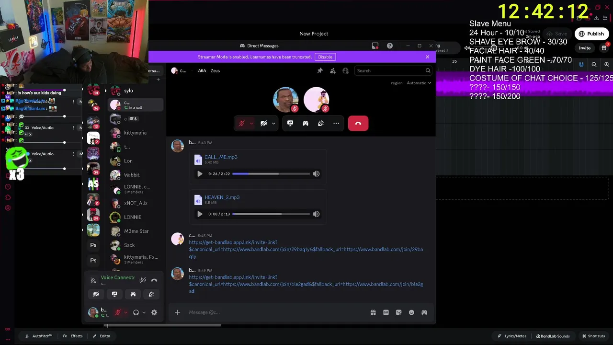The image size is (613, 345).
Task: Disconnect from voice via panel phone icon
Action: (x=154, y=280)
